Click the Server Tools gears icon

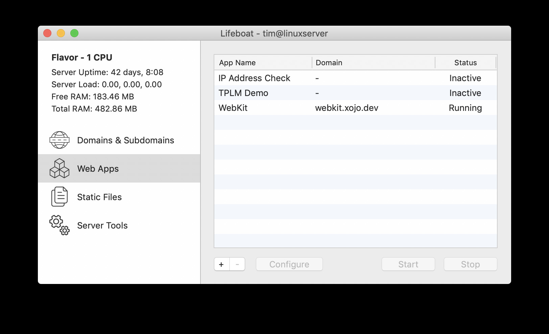59,225
